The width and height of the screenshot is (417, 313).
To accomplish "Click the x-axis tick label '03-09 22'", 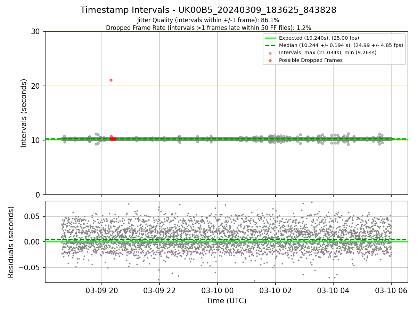I will coord(160,290).
